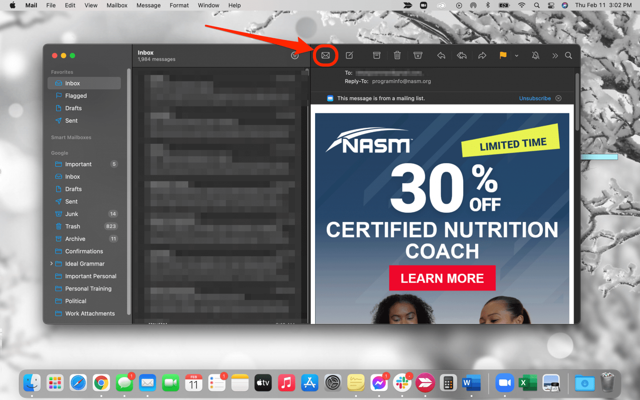Image resolution: width=640 pixels, height=400 pixels.
Task: Compose a new message
Action: tap(349, 55)
